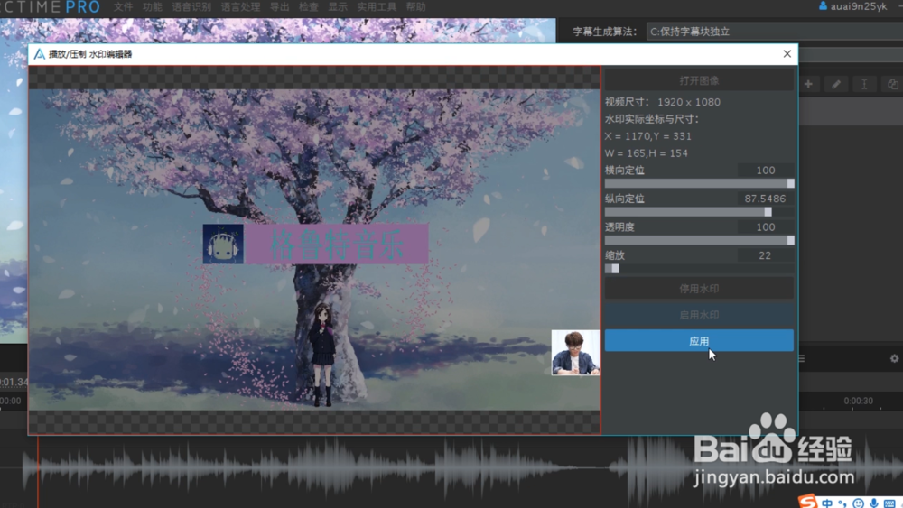Toggle the Chinese language mode icon
Image resolution: width=903 pixels, height=508 pixels.
(x=827, y=503)
